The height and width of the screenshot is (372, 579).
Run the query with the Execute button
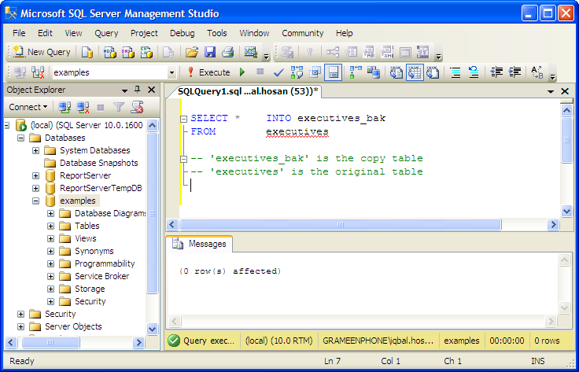[209, 72]
